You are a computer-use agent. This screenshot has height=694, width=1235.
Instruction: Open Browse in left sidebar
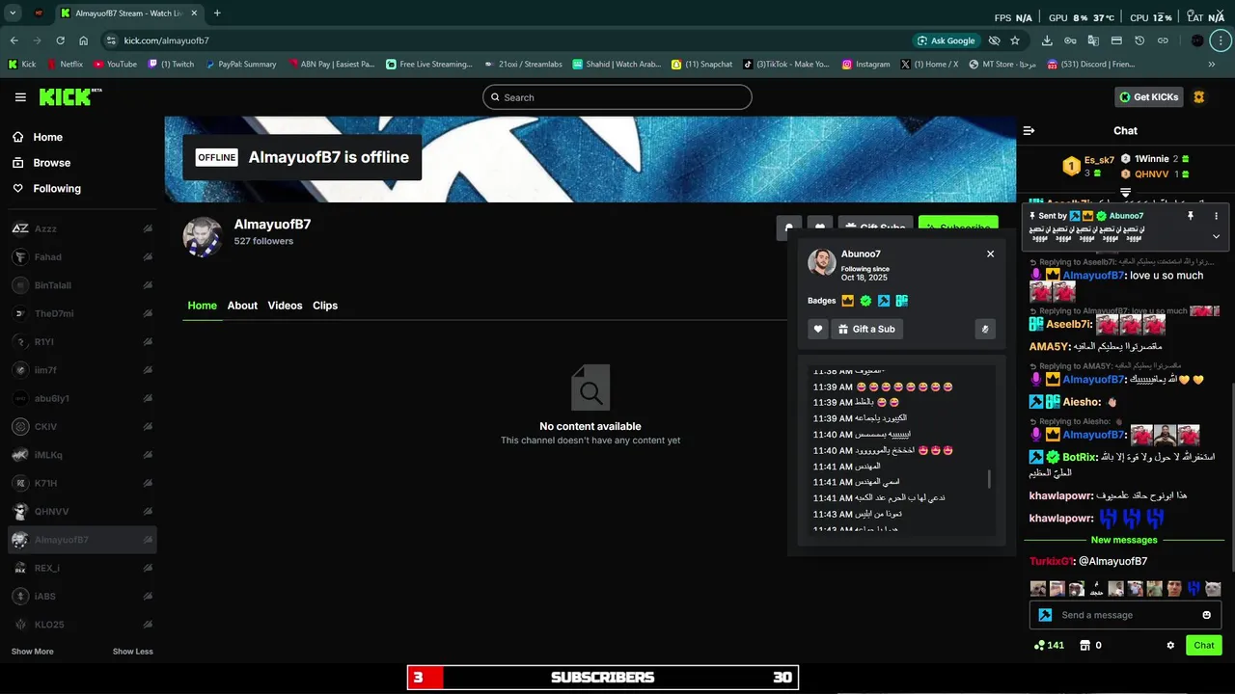[51, 163]
